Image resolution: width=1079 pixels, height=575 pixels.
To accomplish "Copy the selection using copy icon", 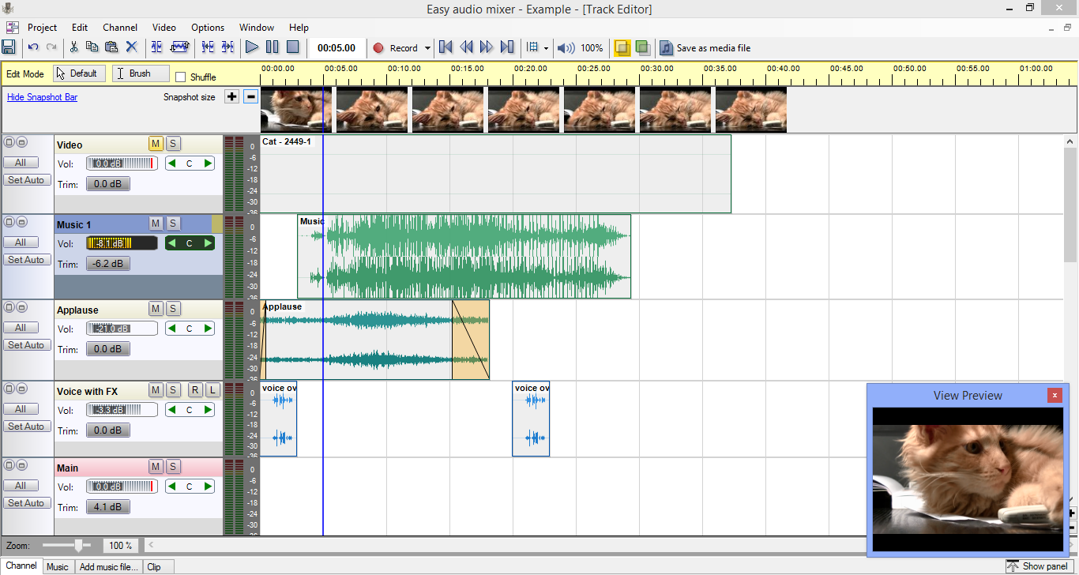I will (92, 47).
